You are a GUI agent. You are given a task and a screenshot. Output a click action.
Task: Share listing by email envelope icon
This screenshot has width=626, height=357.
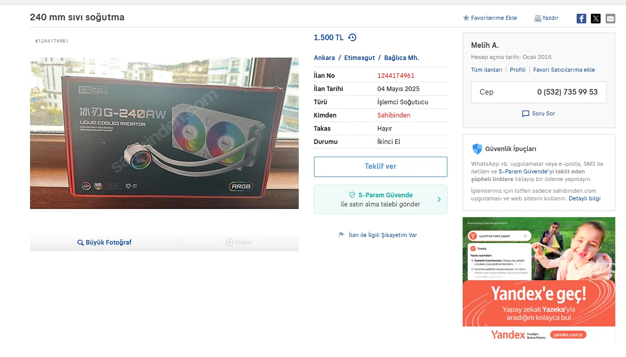click(610, 19)
